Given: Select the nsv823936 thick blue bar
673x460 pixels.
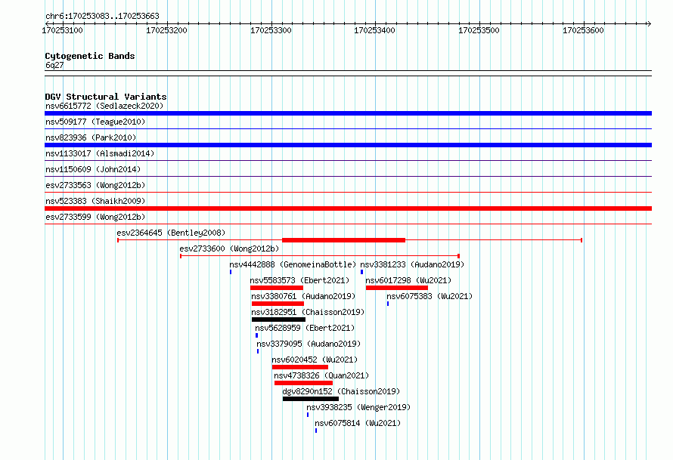Looking at the screenshot, I should pos(348,145).
